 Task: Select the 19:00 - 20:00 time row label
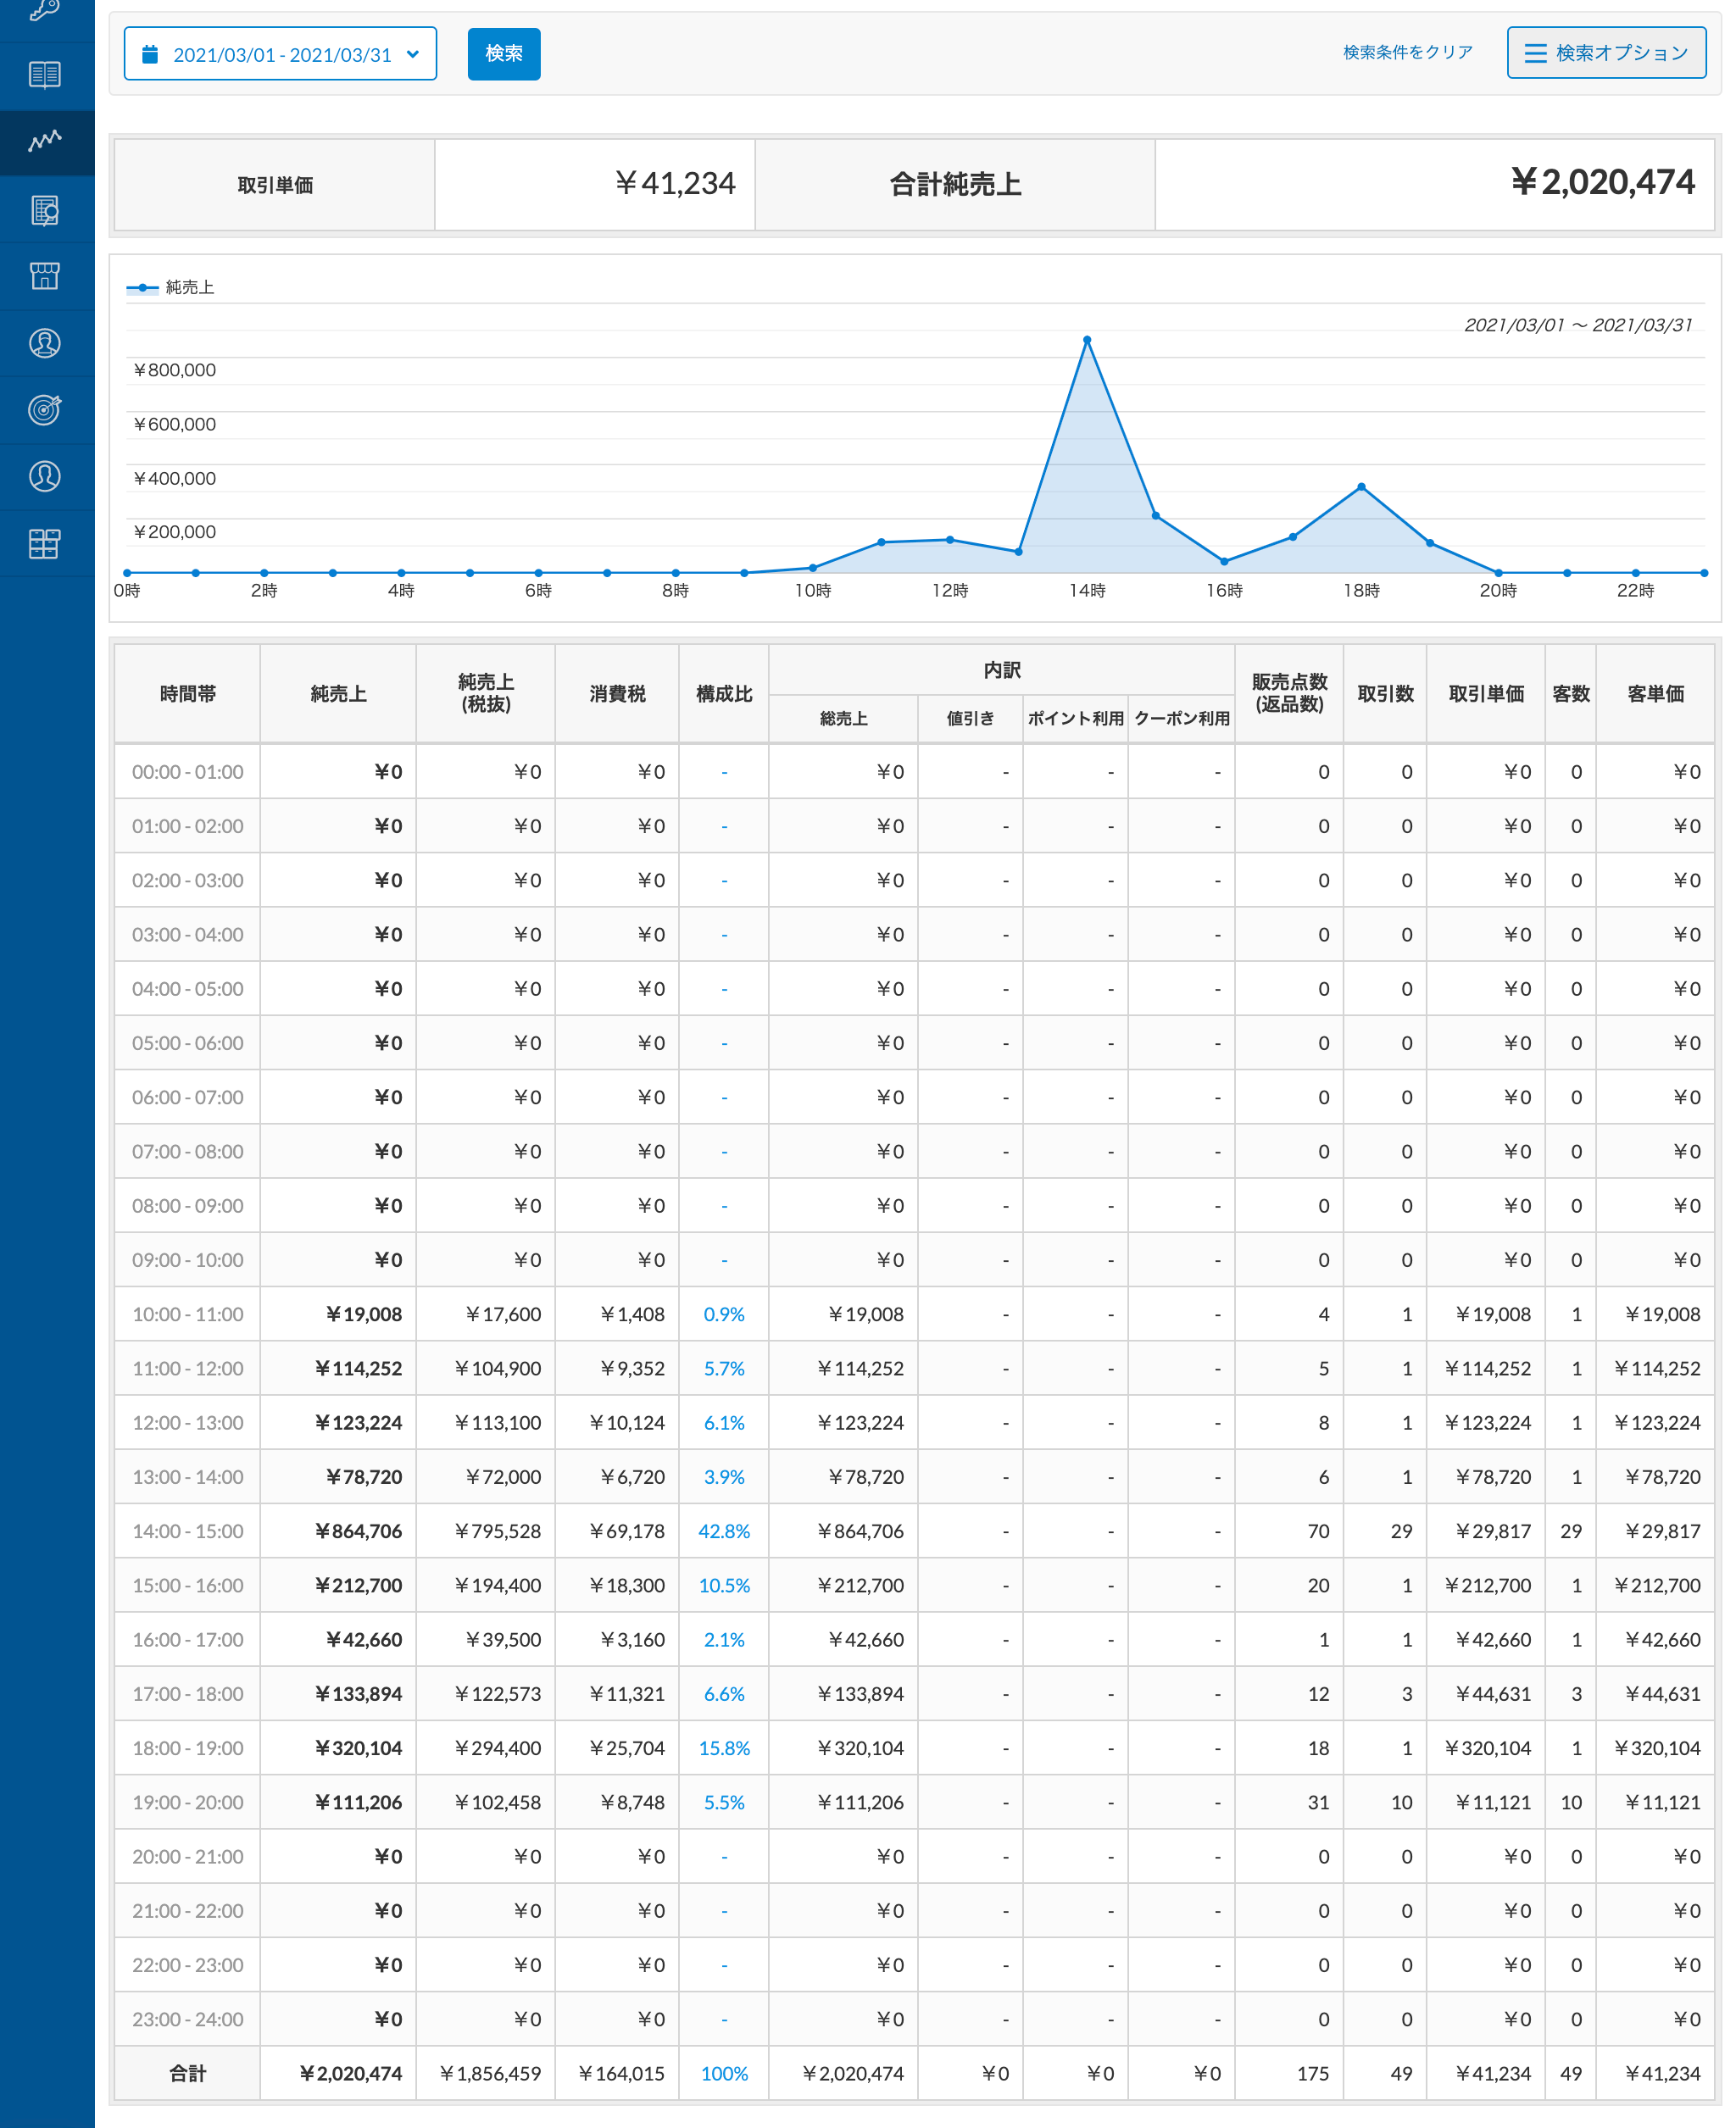pos(188,1803)
